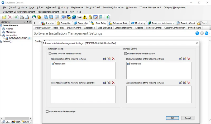Click the red X delete toolbar icon

[x=10, y=17]
